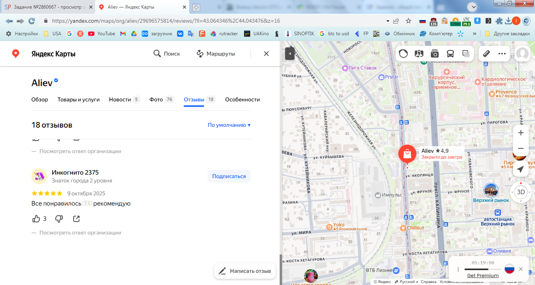Viewport: 535px width, 285px height.
Task: Bookmark this page with the star icon
Action: coord(408,21)
